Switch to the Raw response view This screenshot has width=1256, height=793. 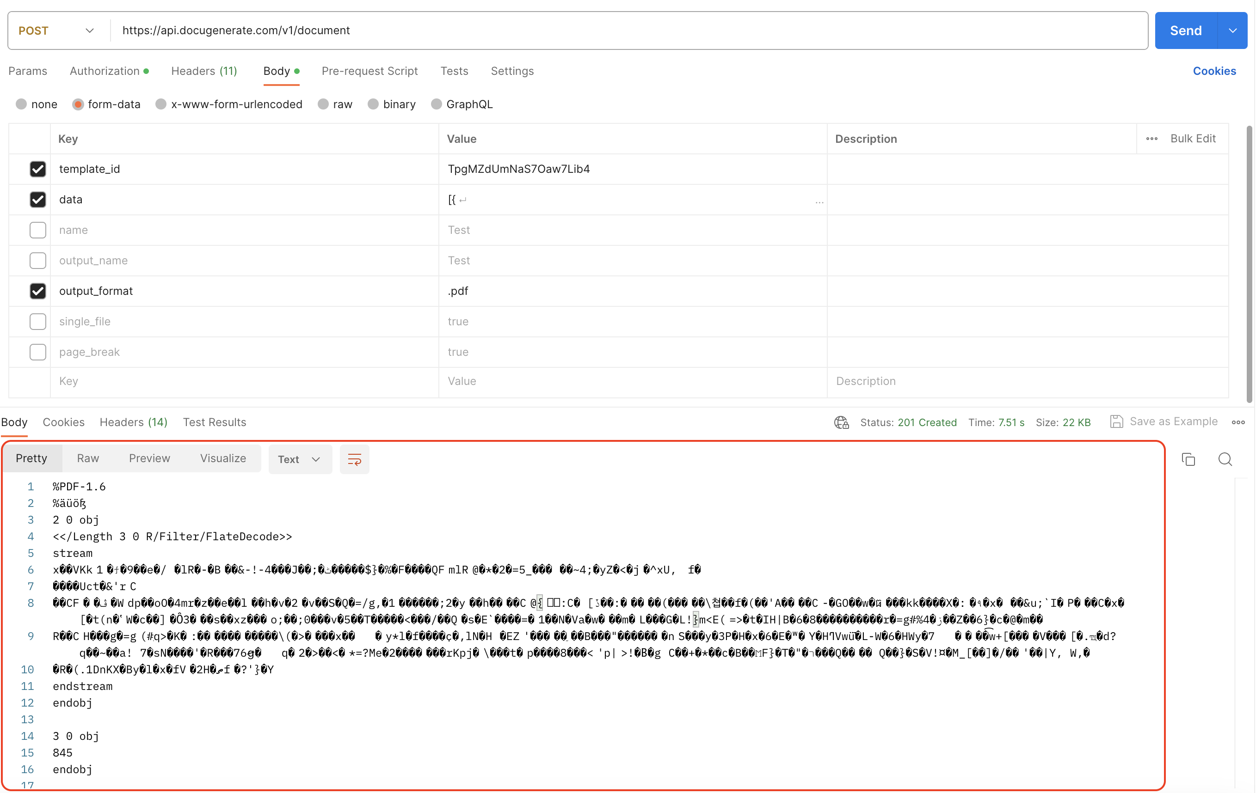tap(87, 458)
